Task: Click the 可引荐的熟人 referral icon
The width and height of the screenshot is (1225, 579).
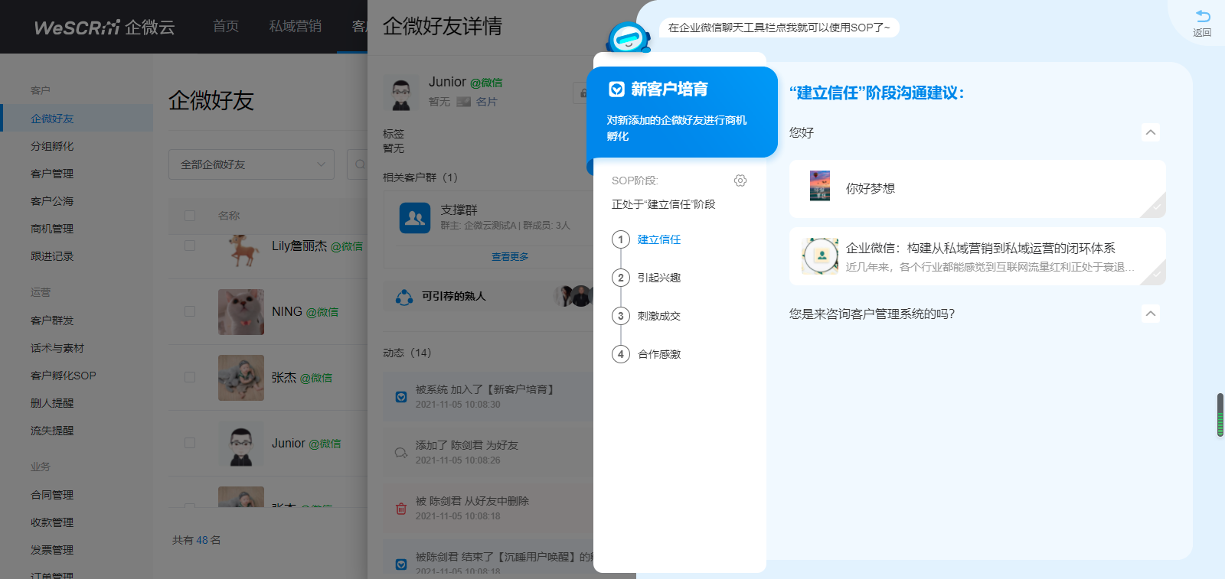Action: (404, 297)
